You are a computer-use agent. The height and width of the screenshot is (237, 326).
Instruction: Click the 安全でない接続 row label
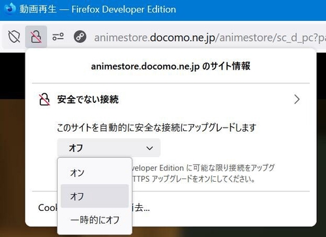click(88, 100)
